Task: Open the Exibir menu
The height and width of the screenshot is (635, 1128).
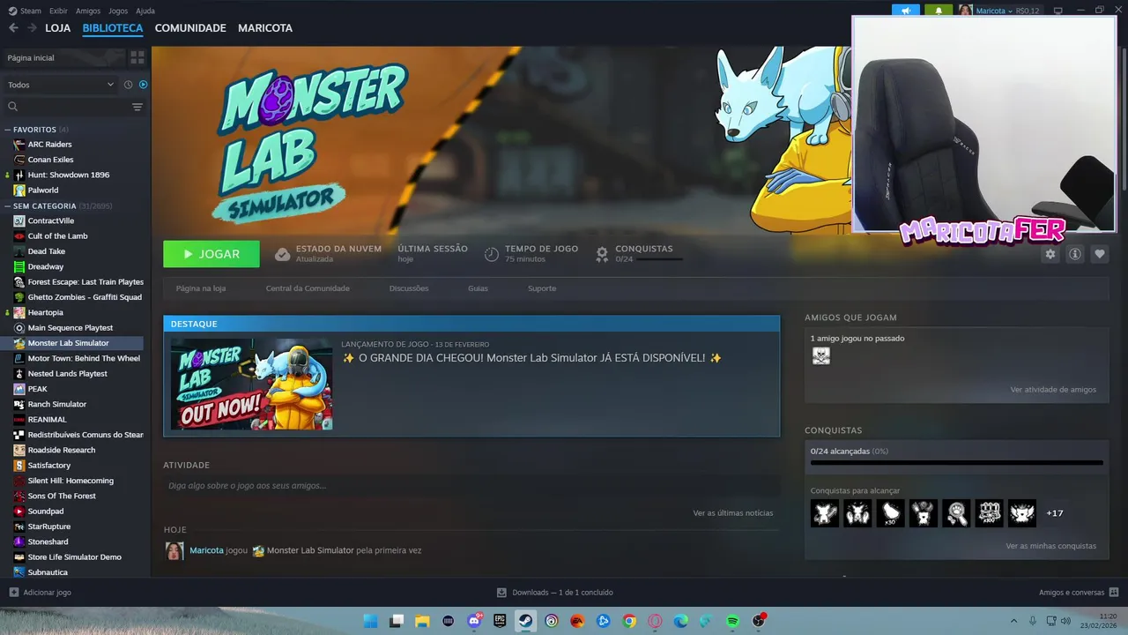Action: [x=58, y=11]
